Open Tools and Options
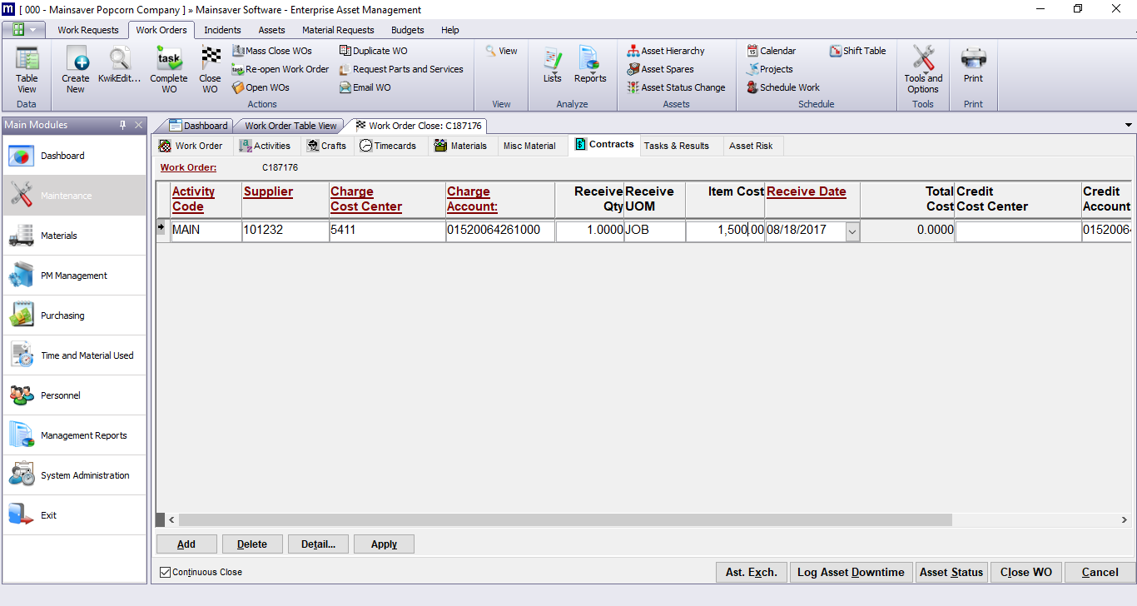Screen dimensions: 1137x606 pos(923,61)
